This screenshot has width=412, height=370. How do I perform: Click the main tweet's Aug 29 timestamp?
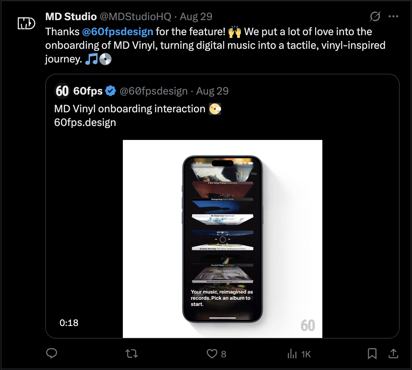click(196, 16)
